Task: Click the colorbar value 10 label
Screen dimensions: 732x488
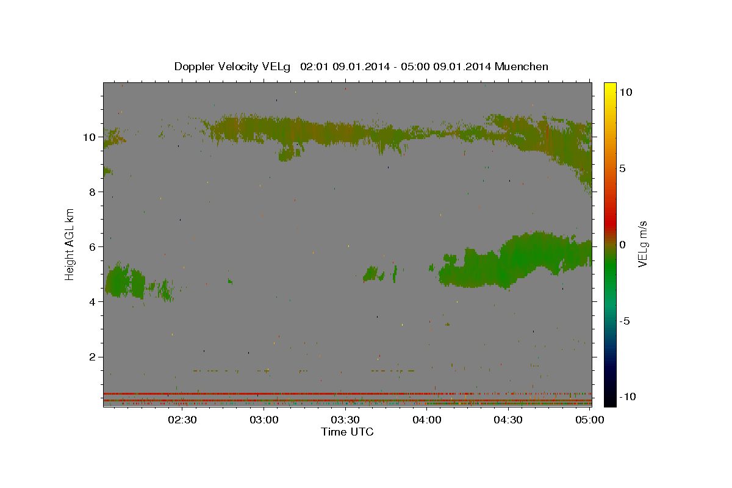Action: pyautogui.click(x=625, y=92)
